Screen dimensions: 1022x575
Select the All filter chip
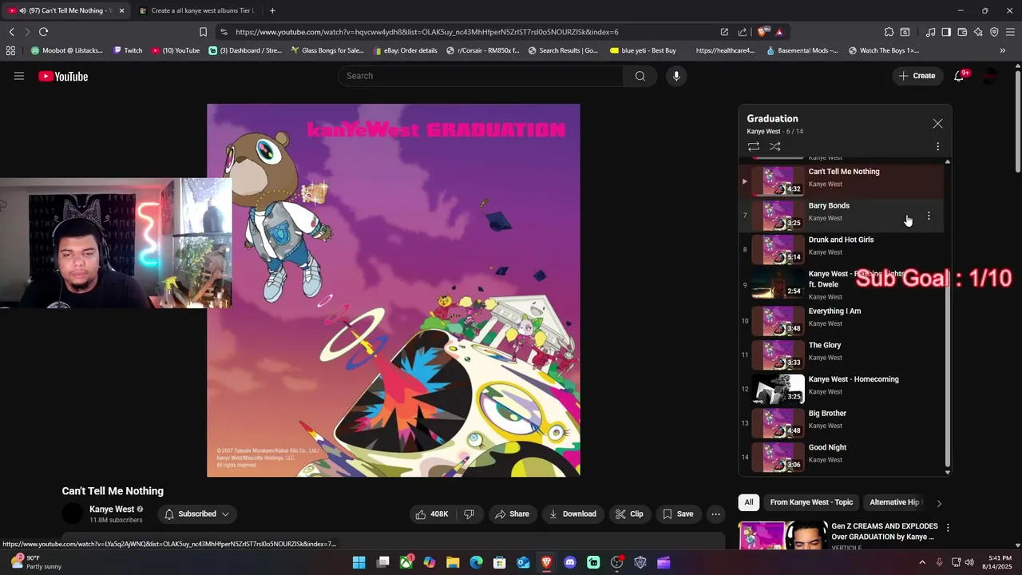coord(749,502)
